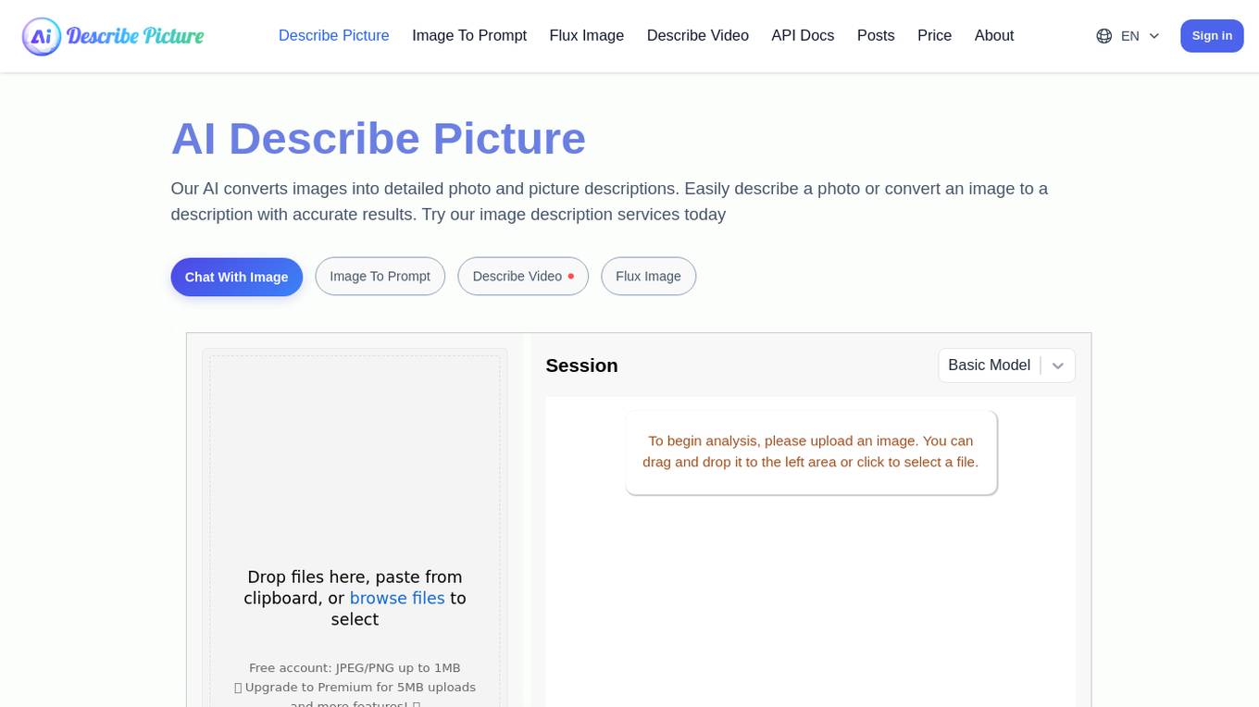Click 'Free account: JPEG/PNG up to 1MB' text
This screenshot has height=707, width=1259.
(355, 668)
